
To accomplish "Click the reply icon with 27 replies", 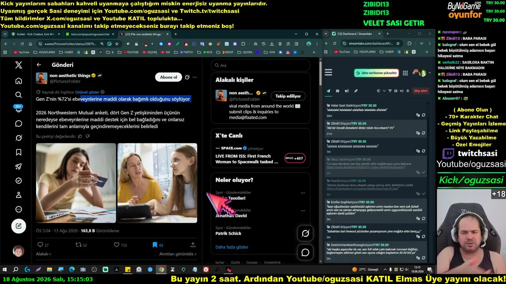I will click(40, 245).
